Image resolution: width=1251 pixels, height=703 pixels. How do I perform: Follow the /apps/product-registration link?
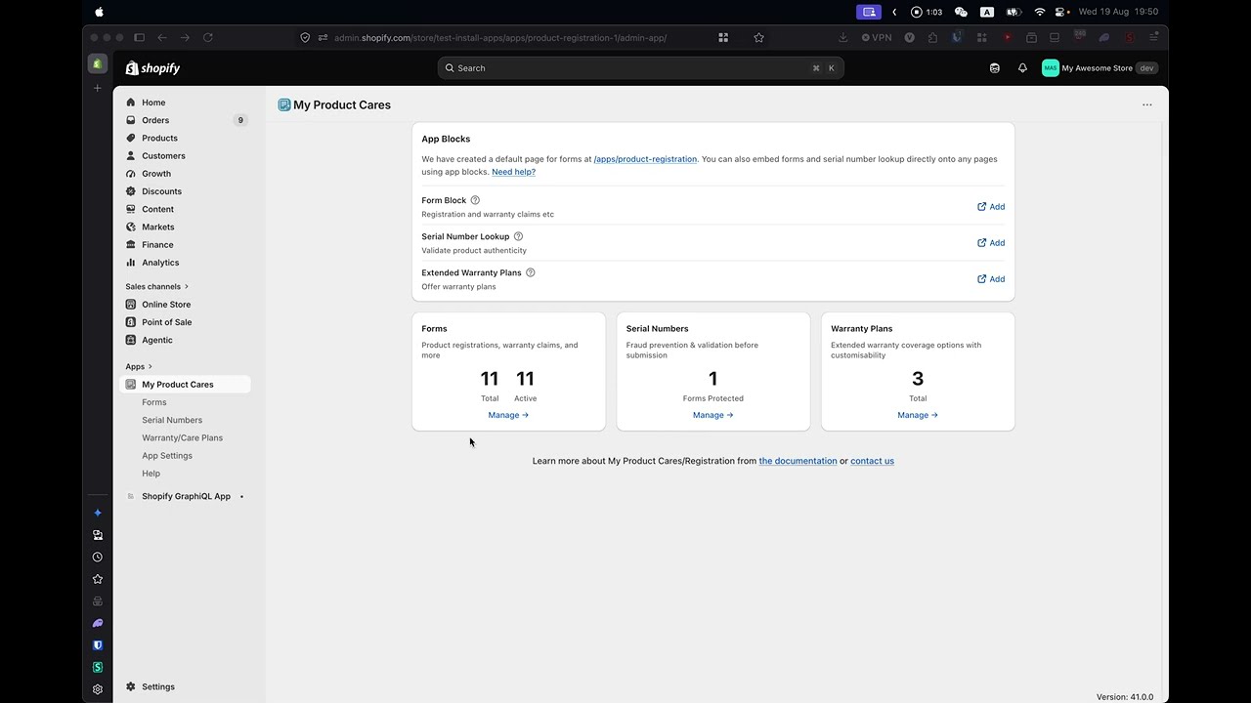pyautogui.click(x=645, y=159)
